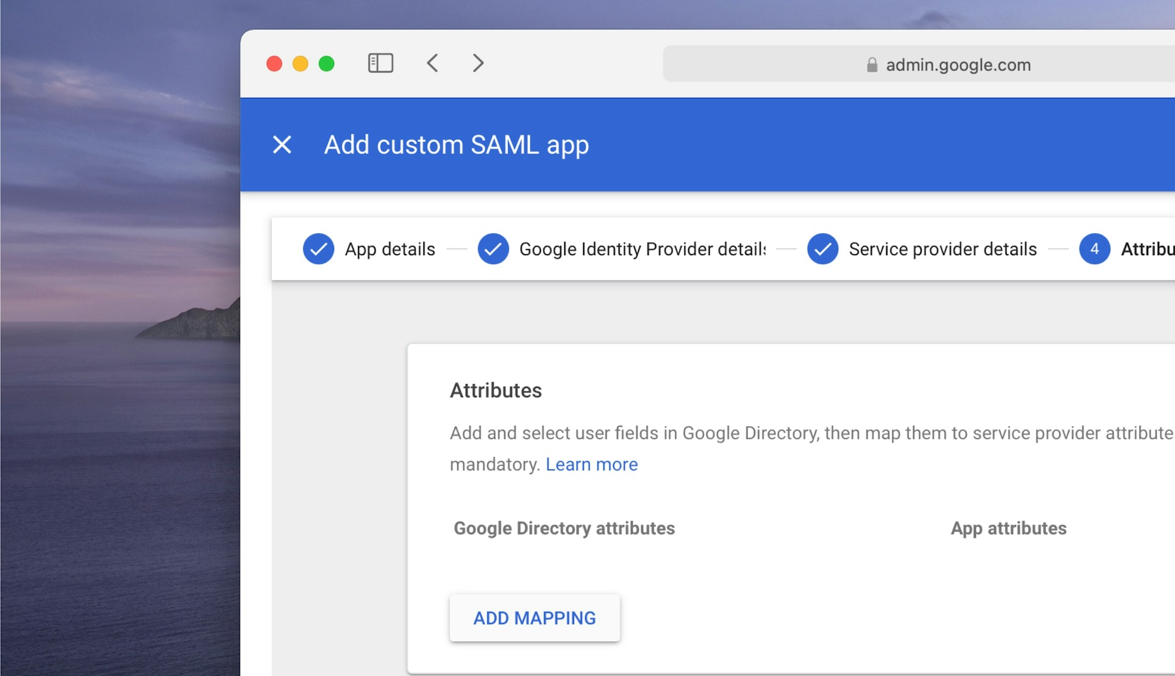Open the App details step label

pos(390,249)
